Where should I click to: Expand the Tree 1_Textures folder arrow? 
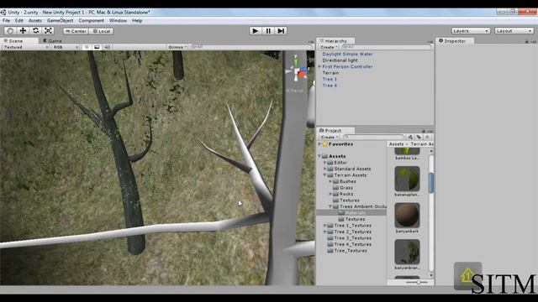tap(325, 226)
